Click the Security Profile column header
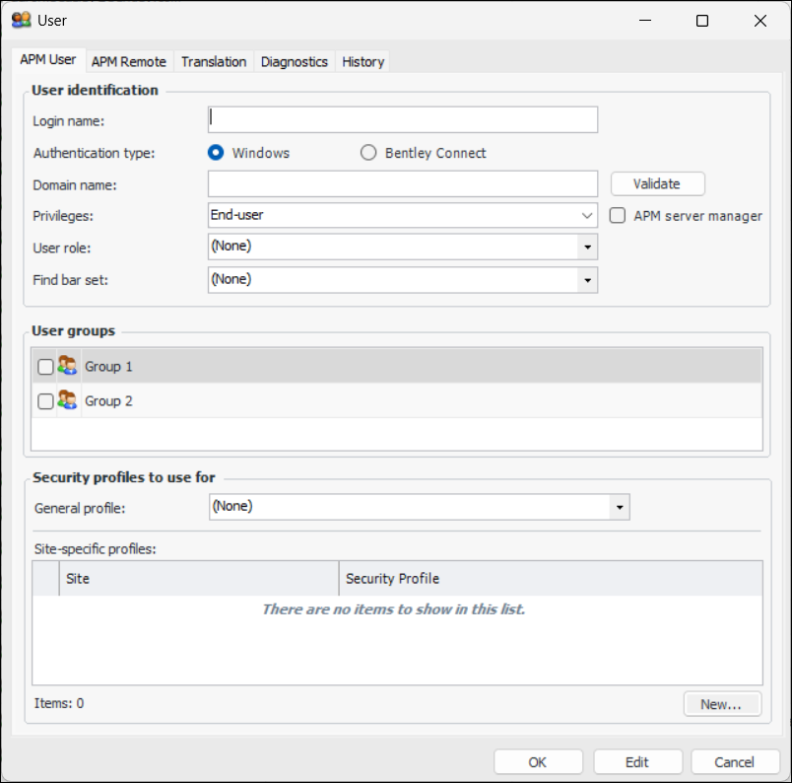Image resolution: width=792 pixels, height=783 pixels. click(551, 578)
